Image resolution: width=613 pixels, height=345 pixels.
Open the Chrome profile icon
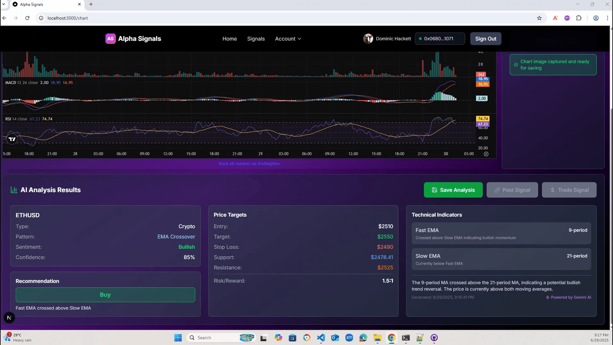tap(596, 18)
